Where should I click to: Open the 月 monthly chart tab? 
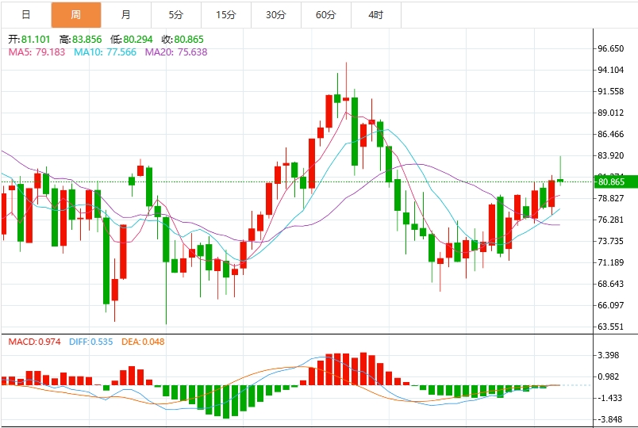pyautogui.click(x=126, y=15)
